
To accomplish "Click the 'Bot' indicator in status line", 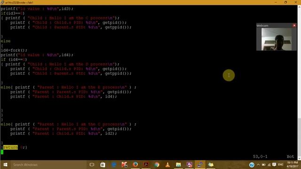I will click(291, 156).
